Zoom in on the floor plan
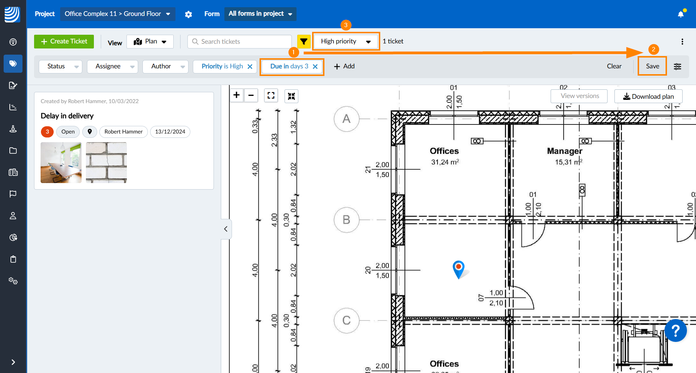The width and height of the screenshot is (696, 373). click(x=237, y=95)
